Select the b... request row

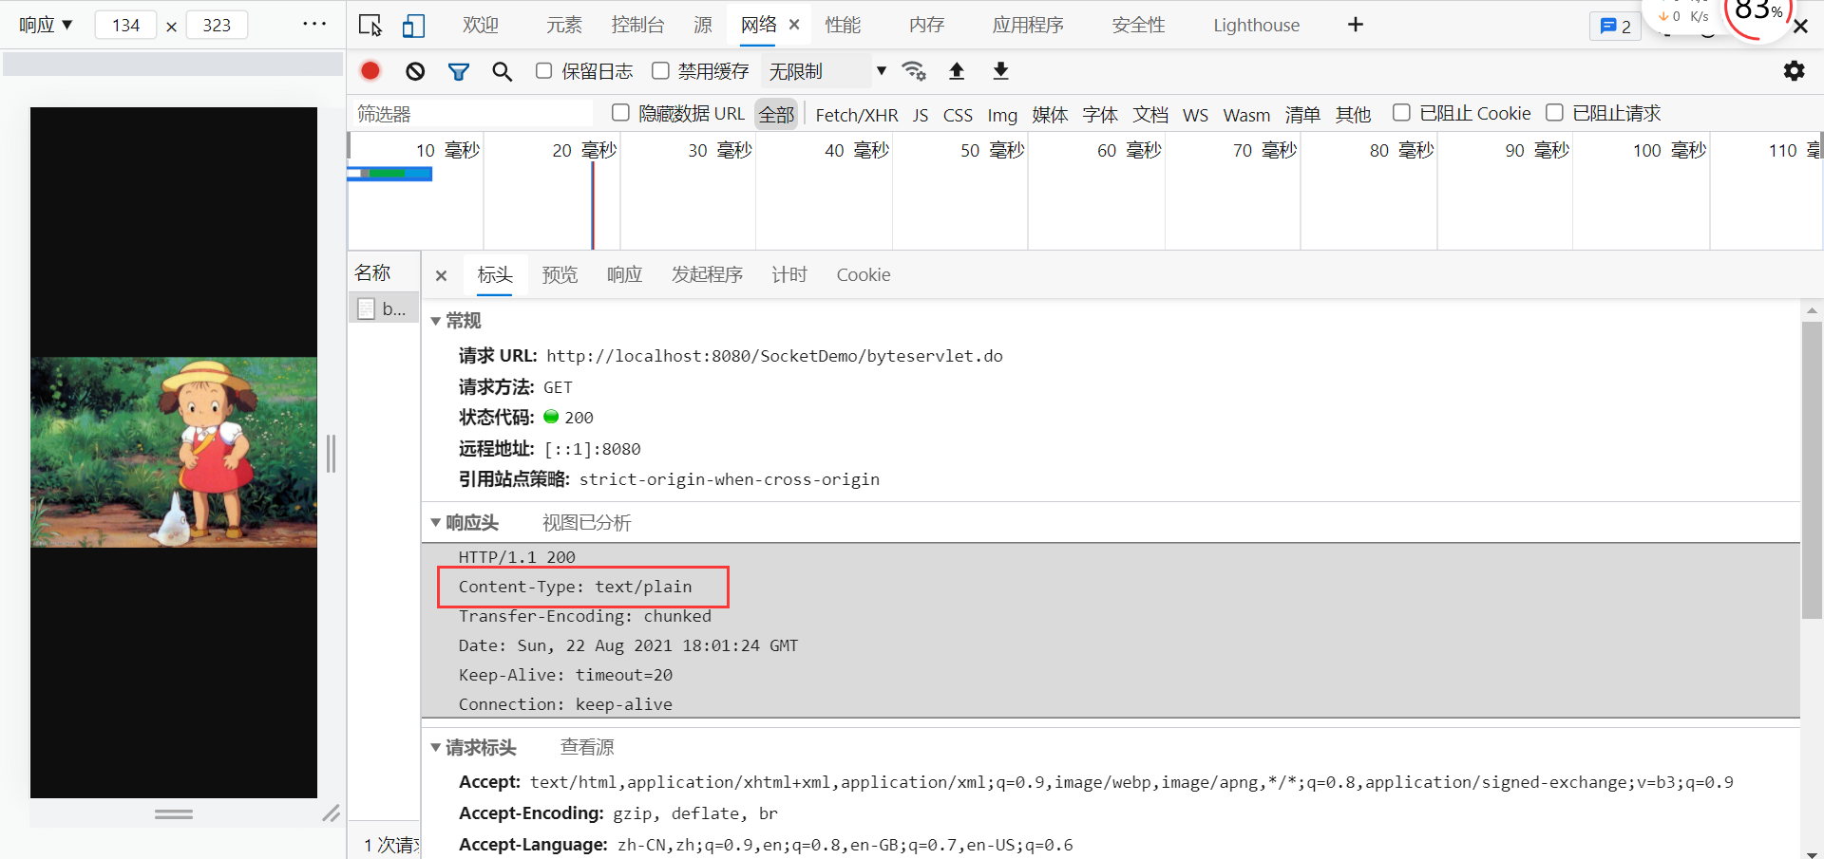click(x=384, y=308)
